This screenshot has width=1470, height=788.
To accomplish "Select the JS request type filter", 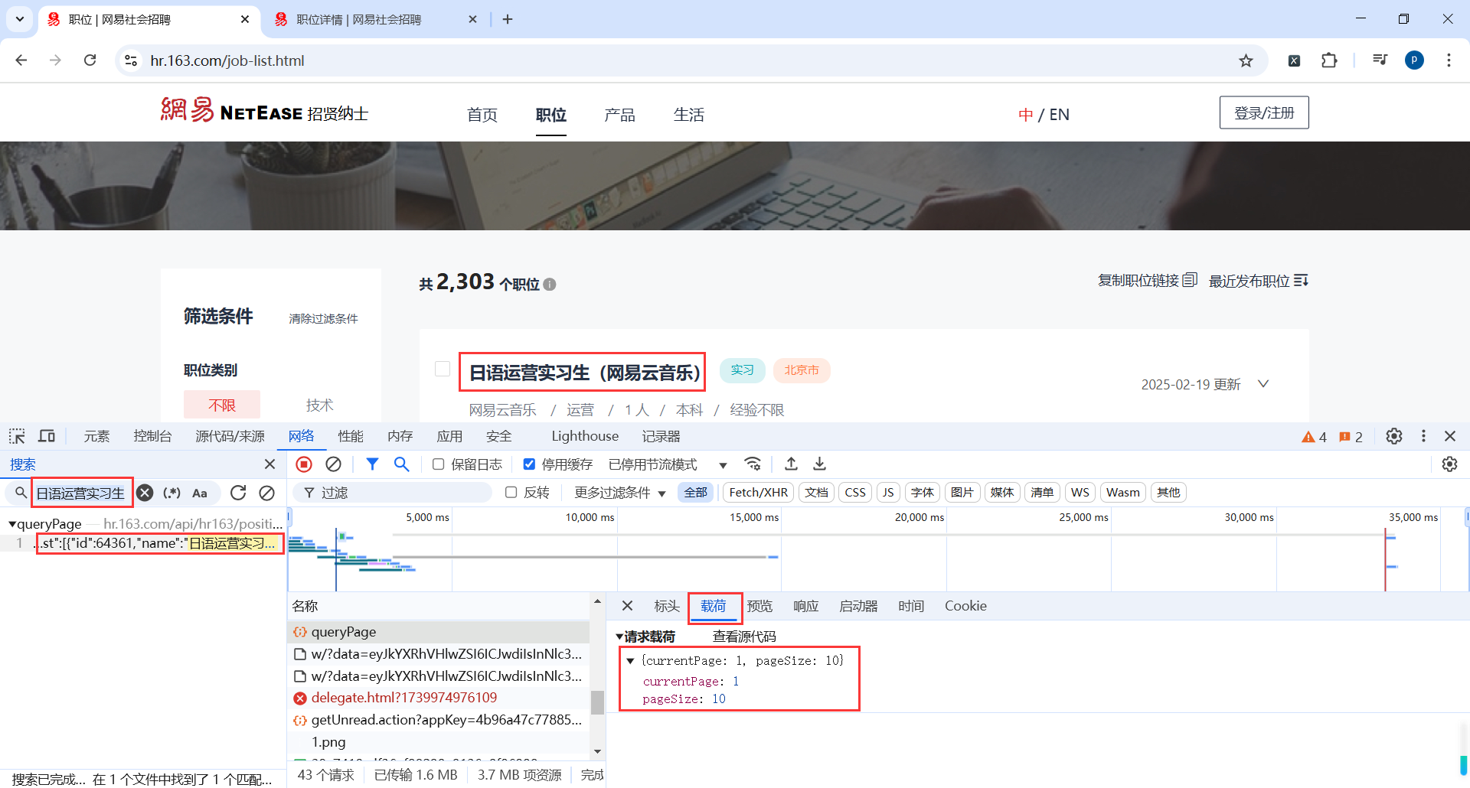I will click(888, 493).
